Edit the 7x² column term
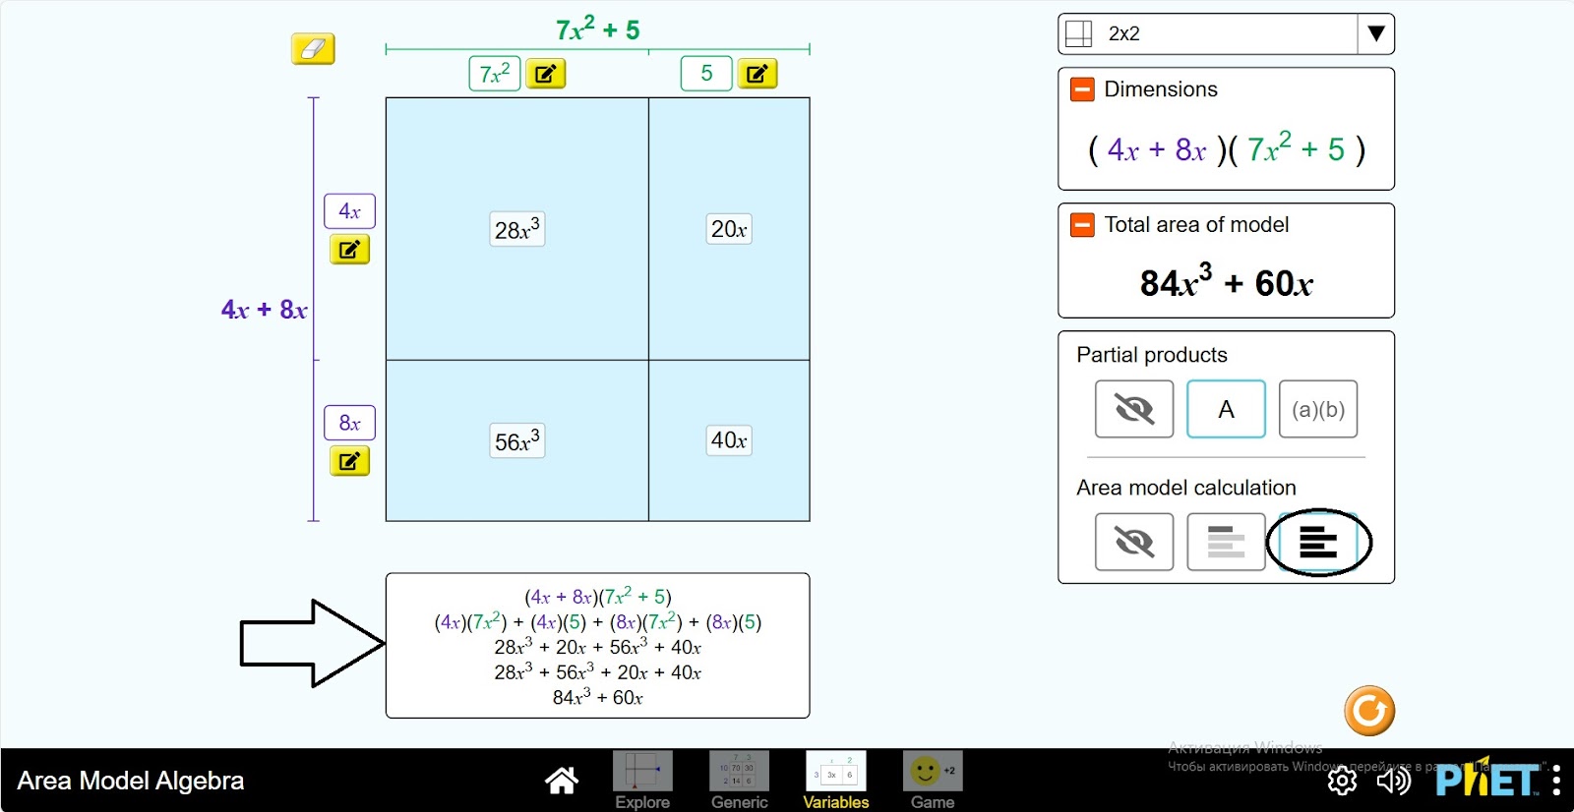The image size is (1574, 812). pyautogui.click(x=545, y=74)
